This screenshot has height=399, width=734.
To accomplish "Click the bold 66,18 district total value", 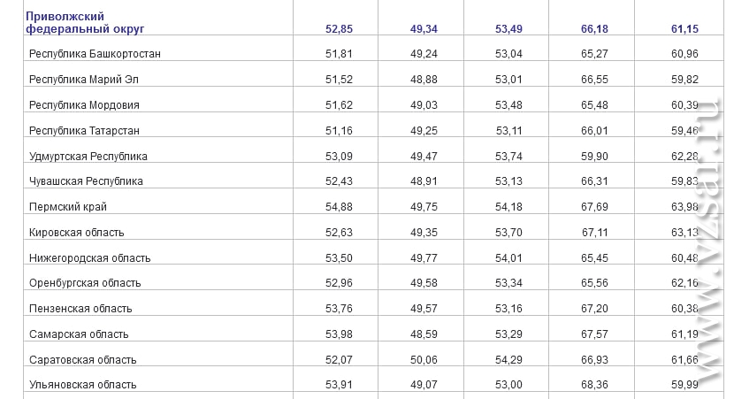I will click(x=594, y=29).
